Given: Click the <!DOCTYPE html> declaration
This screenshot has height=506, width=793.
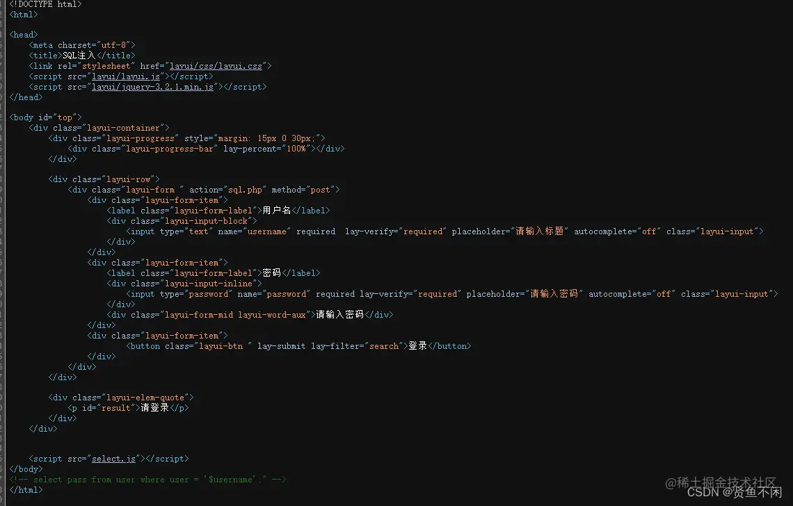Looking at the screenshot, I should (45, 4).
